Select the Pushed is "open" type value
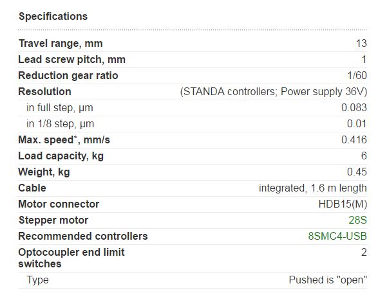378x304 pixels. (328, 280)
